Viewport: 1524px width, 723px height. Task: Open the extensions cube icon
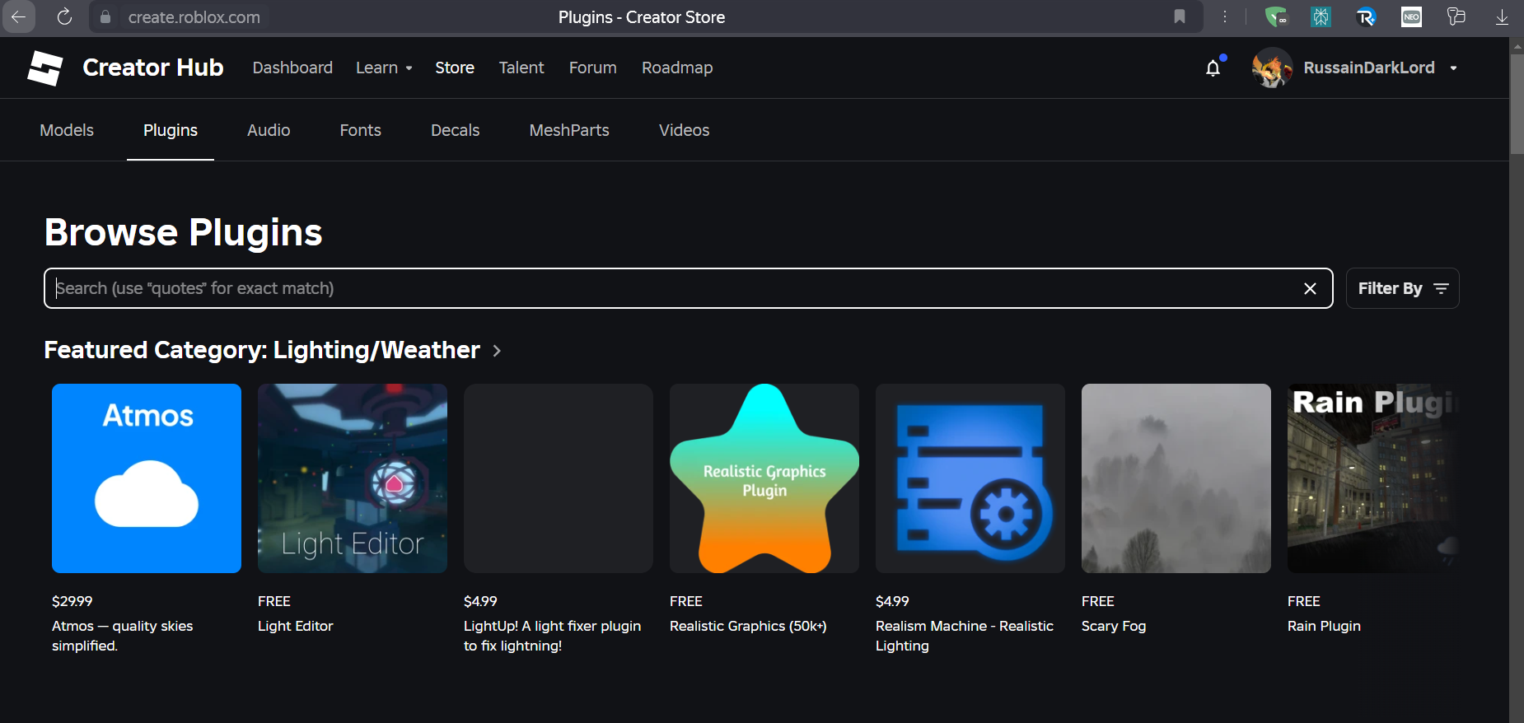(1456, 16)
